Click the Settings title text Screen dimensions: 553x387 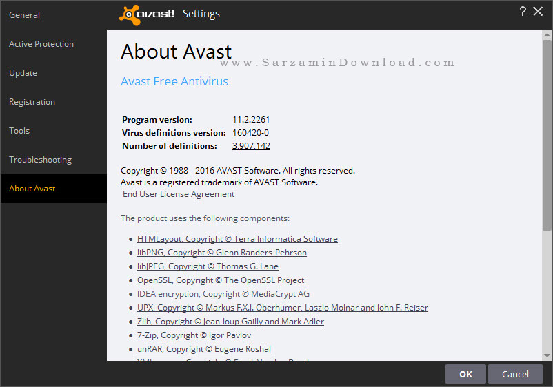click(x=201, y=14)
